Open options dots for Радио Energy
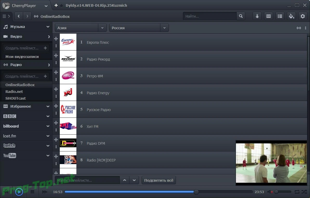This screenshot has width=310, height=198. tap(56, 96)
